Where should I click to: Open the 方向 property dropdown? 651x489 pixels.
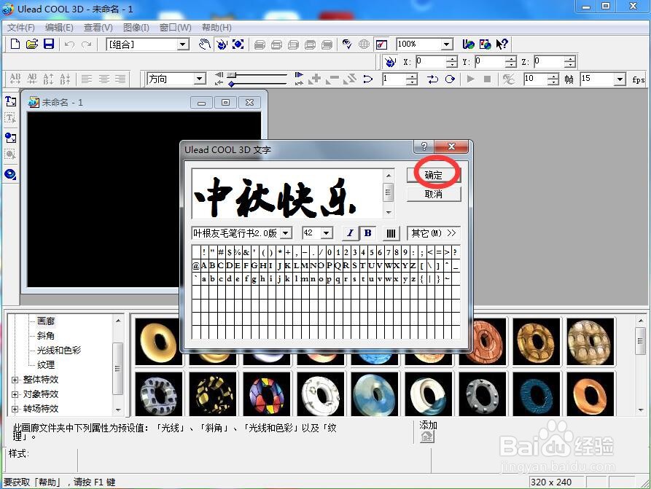pyautogui.click(x=199, y=79)
